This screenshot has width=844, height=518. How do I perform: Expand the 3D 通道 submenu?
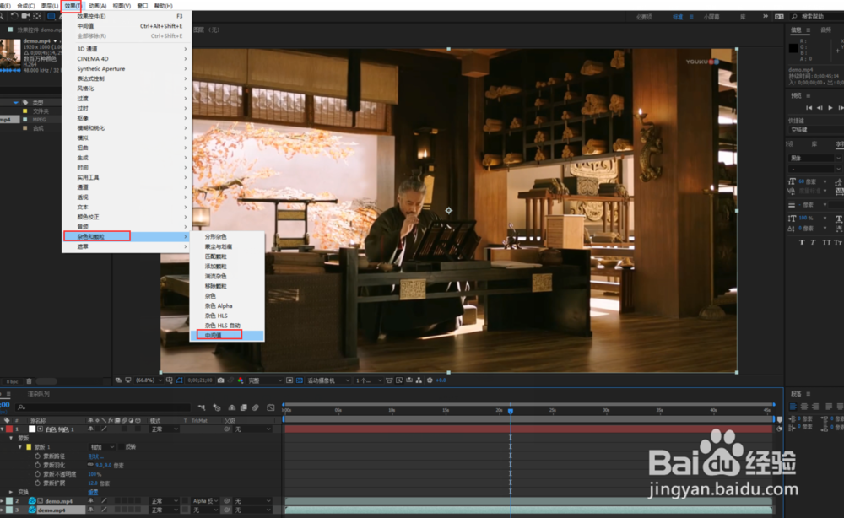click(x=127, y=49)
